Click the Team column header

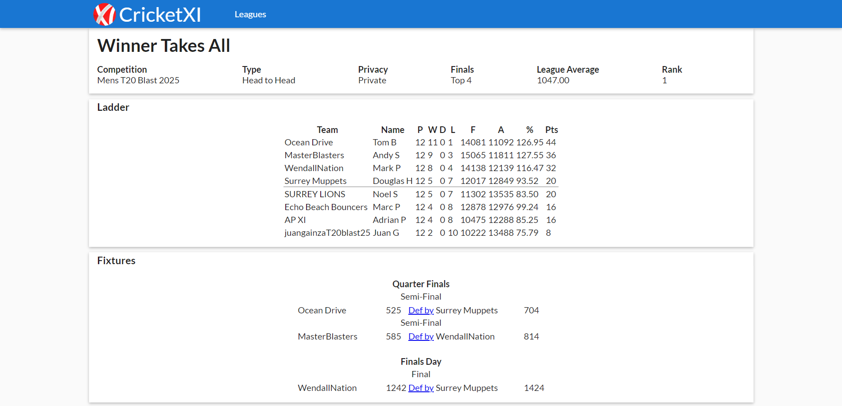[327, 130]
